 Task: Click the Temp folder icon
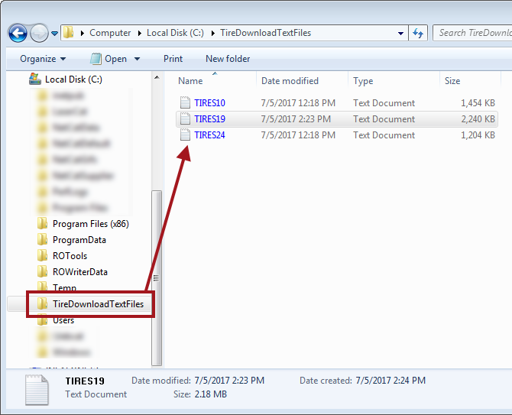tap(43, 287)
